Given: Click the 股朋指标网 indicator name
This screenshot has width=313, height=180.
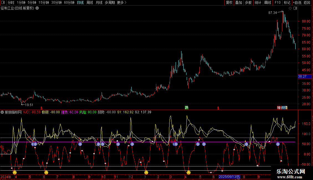Looking at the screenshot, I should (13, 112).
